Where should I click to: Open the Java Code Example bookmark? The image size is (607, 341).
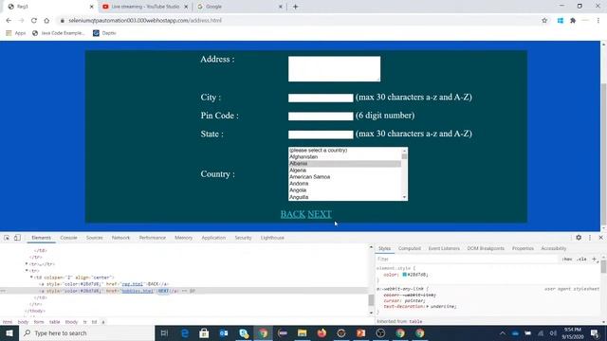coord(58,33)
